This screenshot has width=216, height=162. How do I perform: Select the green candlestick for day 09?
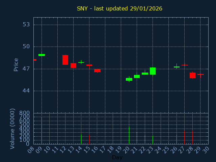[x=42, y=55]
